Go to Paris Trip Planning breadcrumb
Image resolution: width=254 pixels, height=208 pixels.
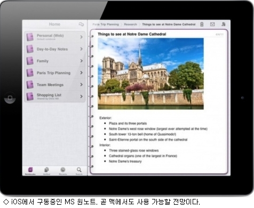coord(106,25)
